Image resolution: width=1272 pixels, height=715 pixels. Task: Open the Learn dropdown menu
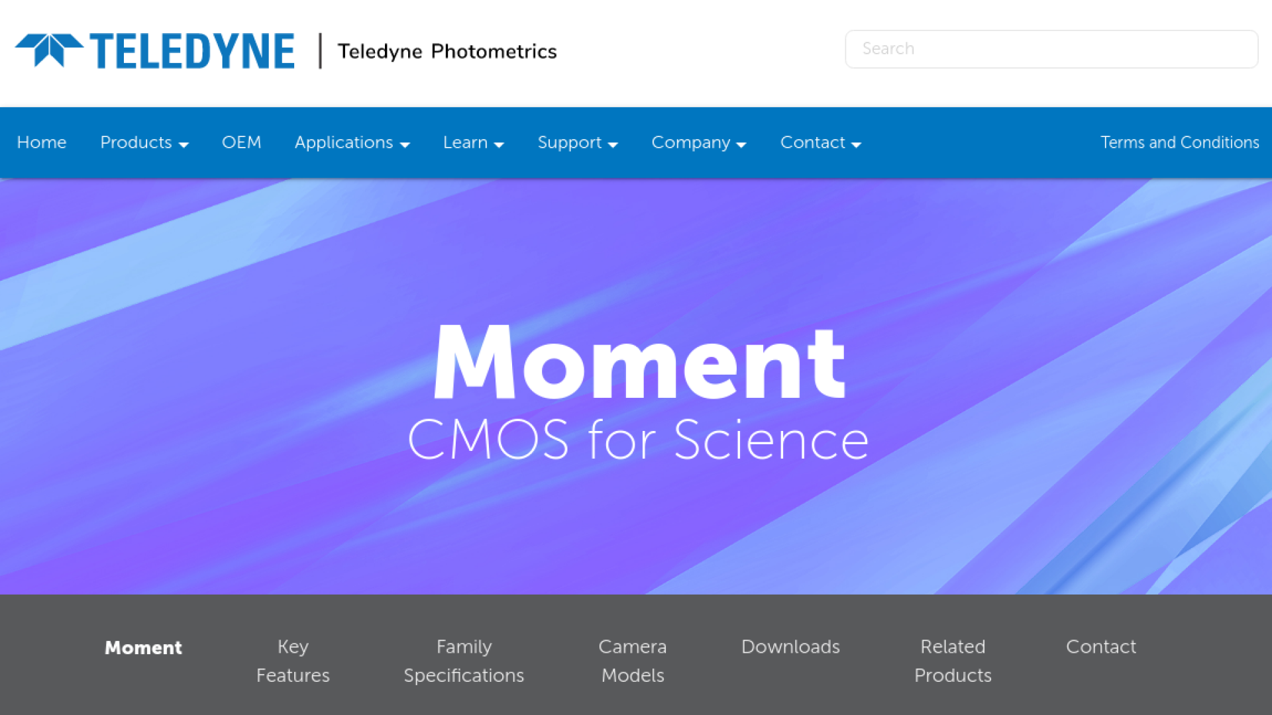click(473, 142)
